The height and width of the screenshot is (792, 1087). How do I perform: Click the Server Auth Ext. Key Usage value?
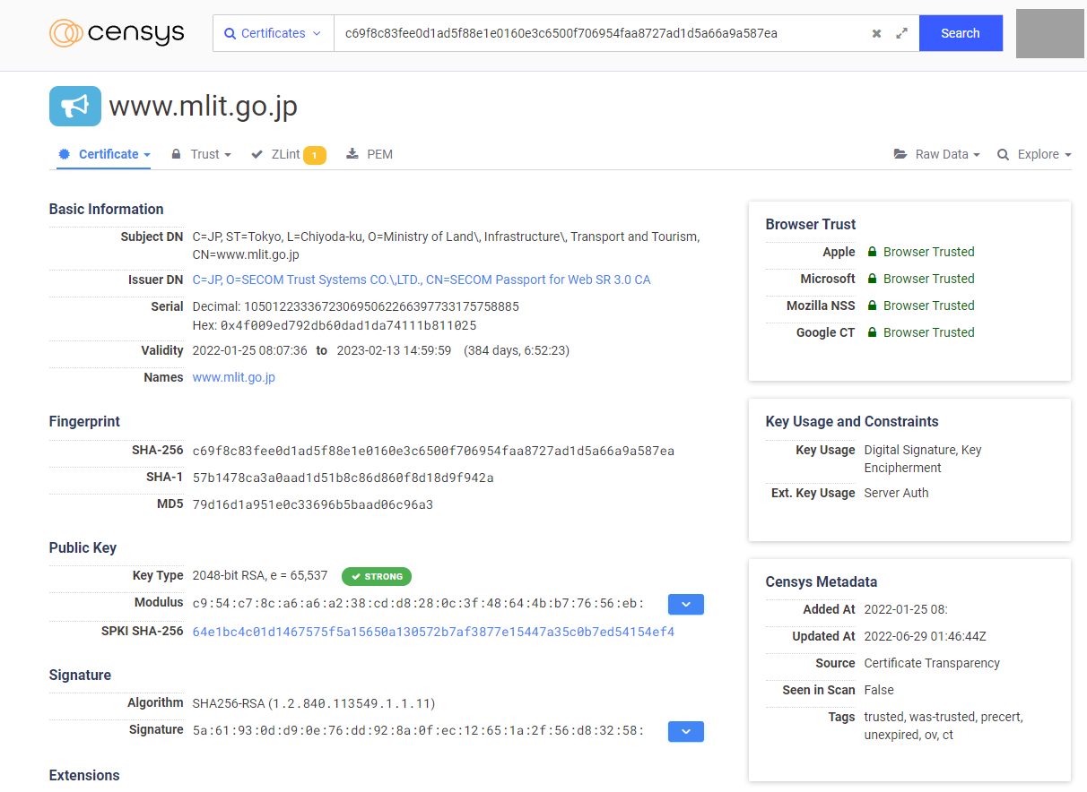tap(896, 493)
